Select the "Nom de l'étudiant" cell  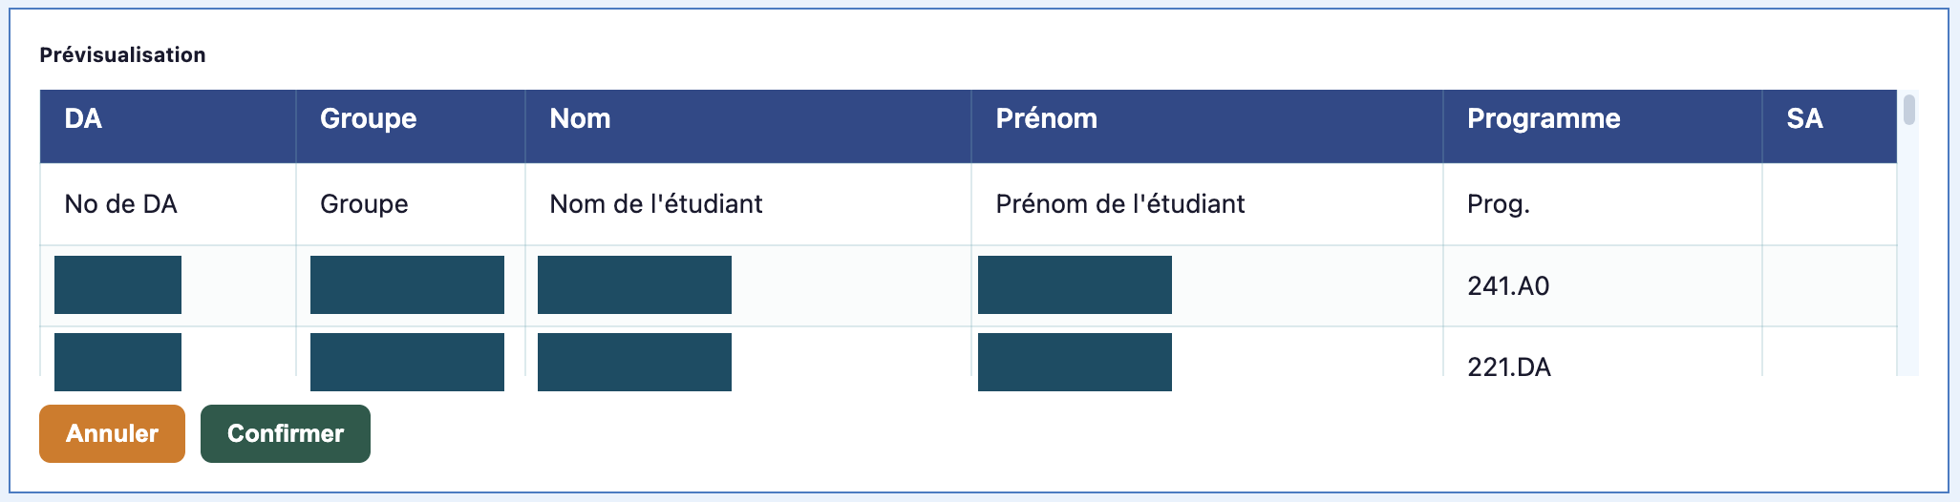click(x=748, y=204)
